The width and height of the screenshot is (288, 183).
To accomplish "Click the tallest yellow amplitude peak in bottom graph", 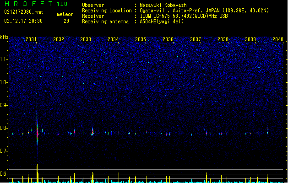I will (x=37, y=173).
